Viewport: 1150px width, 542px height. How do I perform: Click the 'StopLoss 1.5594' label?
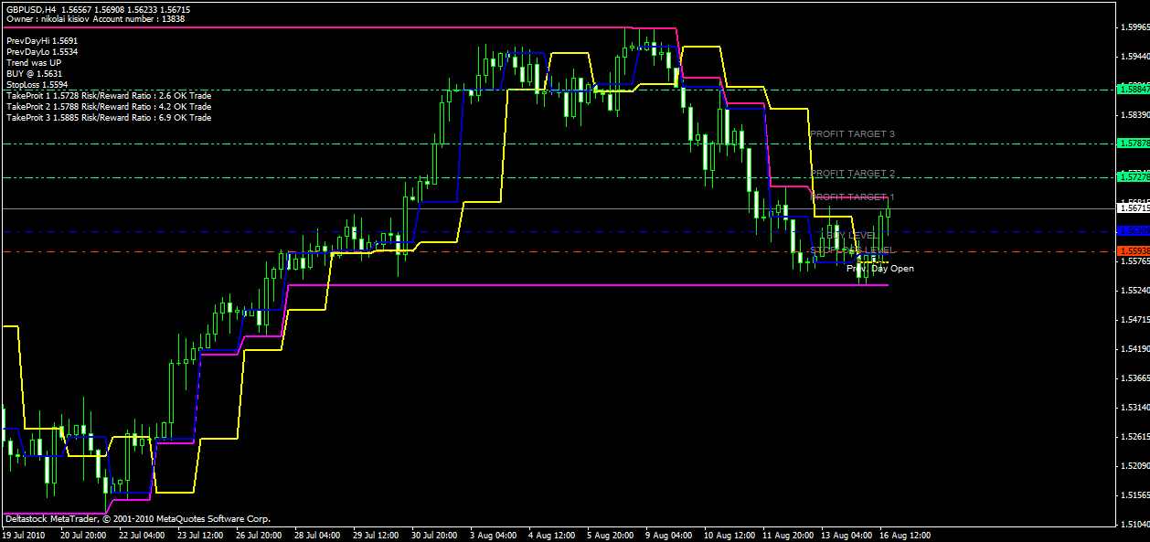[37, 85]
